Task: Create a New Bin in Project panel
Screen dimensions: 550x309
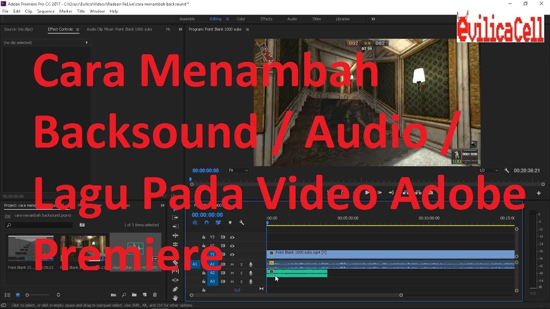Action: tap(134, 295)
